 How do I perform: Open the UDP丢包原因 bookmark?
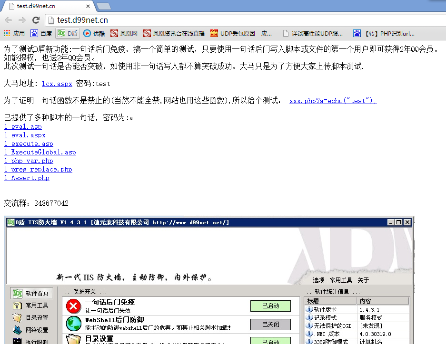[241, 33]
